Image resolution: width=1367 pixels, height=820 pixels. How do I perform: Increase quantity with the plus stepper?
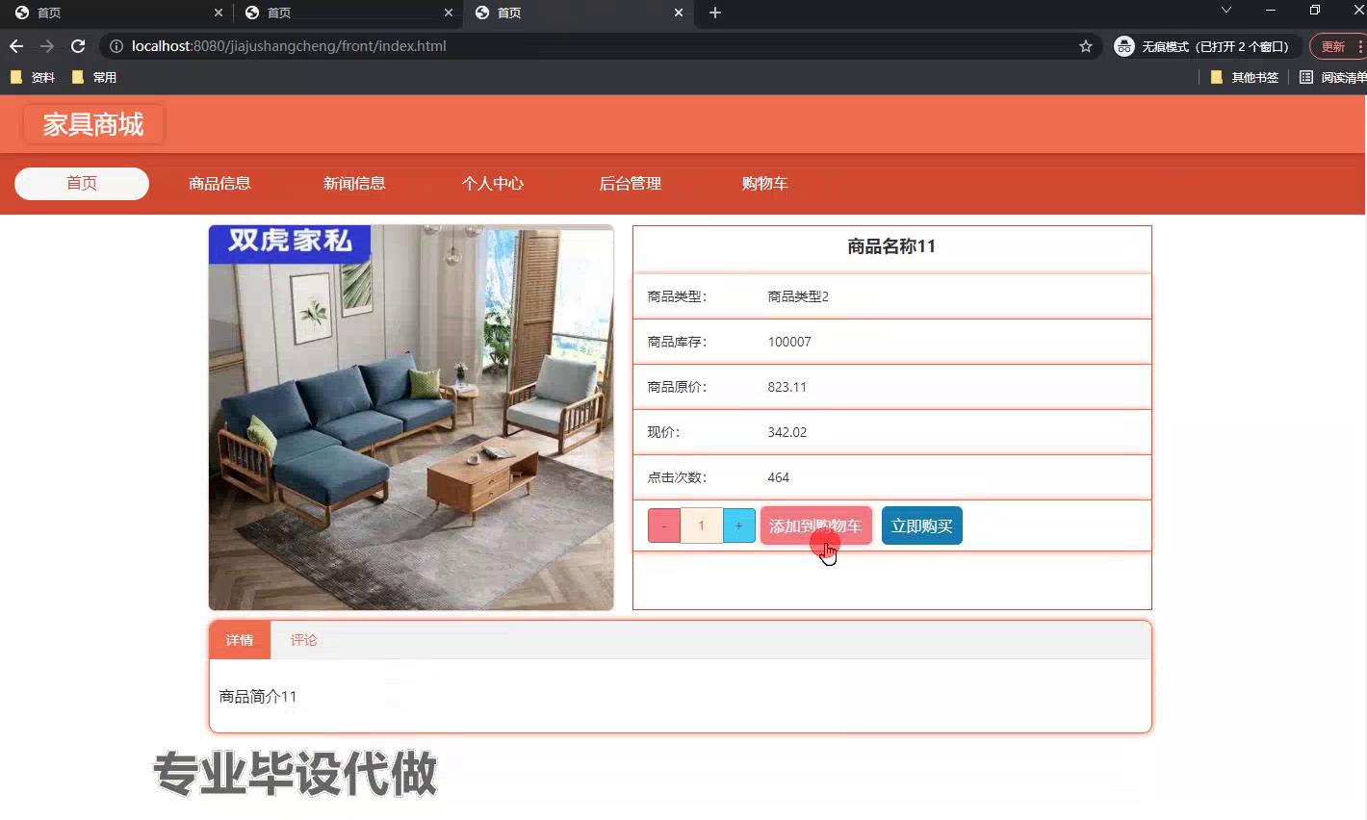738,525
